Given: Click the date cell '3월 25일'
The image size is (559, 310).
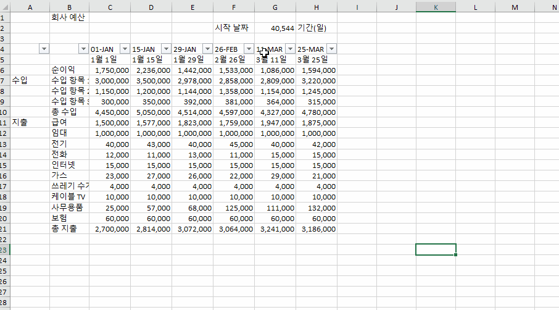Looking at the screenshot, I should [317, 59].
